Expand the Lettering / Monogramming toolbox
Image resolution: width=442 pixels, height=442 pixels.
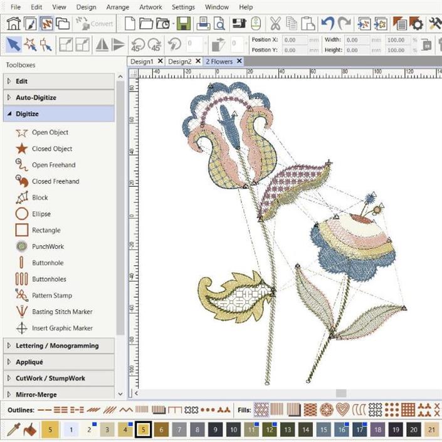[56, 345]
